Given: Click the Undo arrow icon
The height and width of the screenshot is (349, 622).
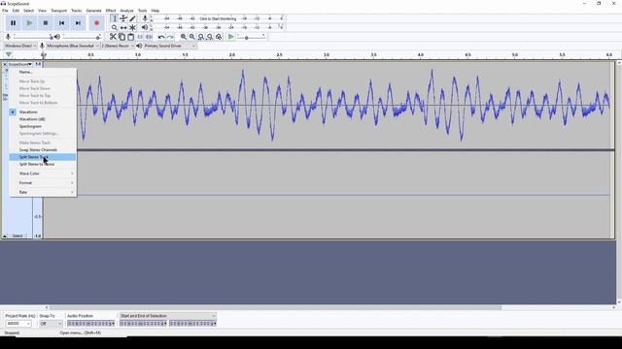Looking at the screenshot, I should coord(161,37).
